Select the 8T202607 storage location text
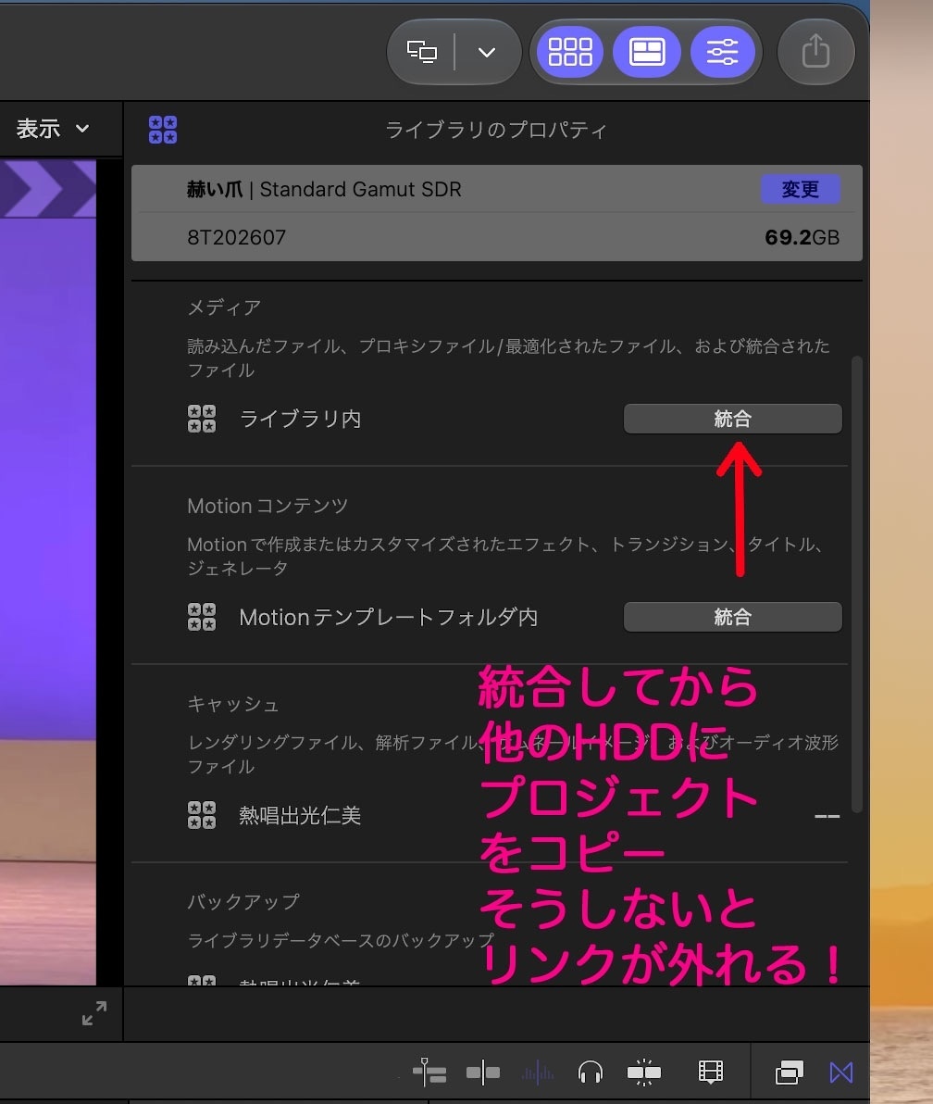 tap(236, 237)
